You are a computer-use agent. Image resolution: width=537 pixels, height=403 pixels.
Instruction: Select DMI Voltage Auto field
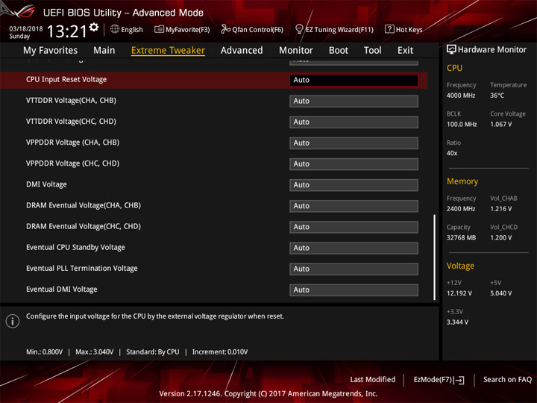(x=354, y=185)
